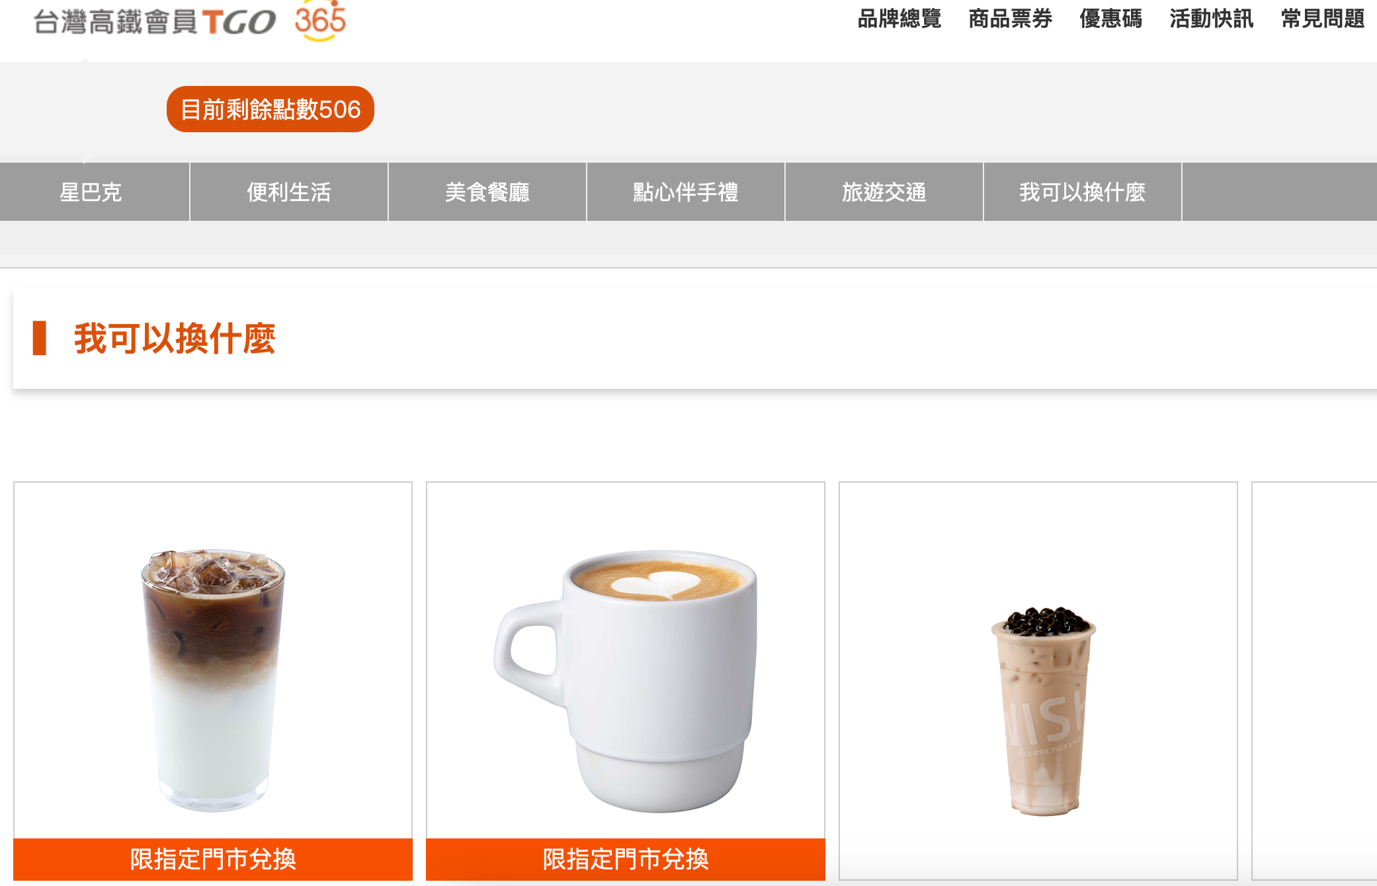This screenshot has width=1377, height=886.
Task: Open the bubble milk tea product image
Action: pyautogui.click(x=1044, y=711)
